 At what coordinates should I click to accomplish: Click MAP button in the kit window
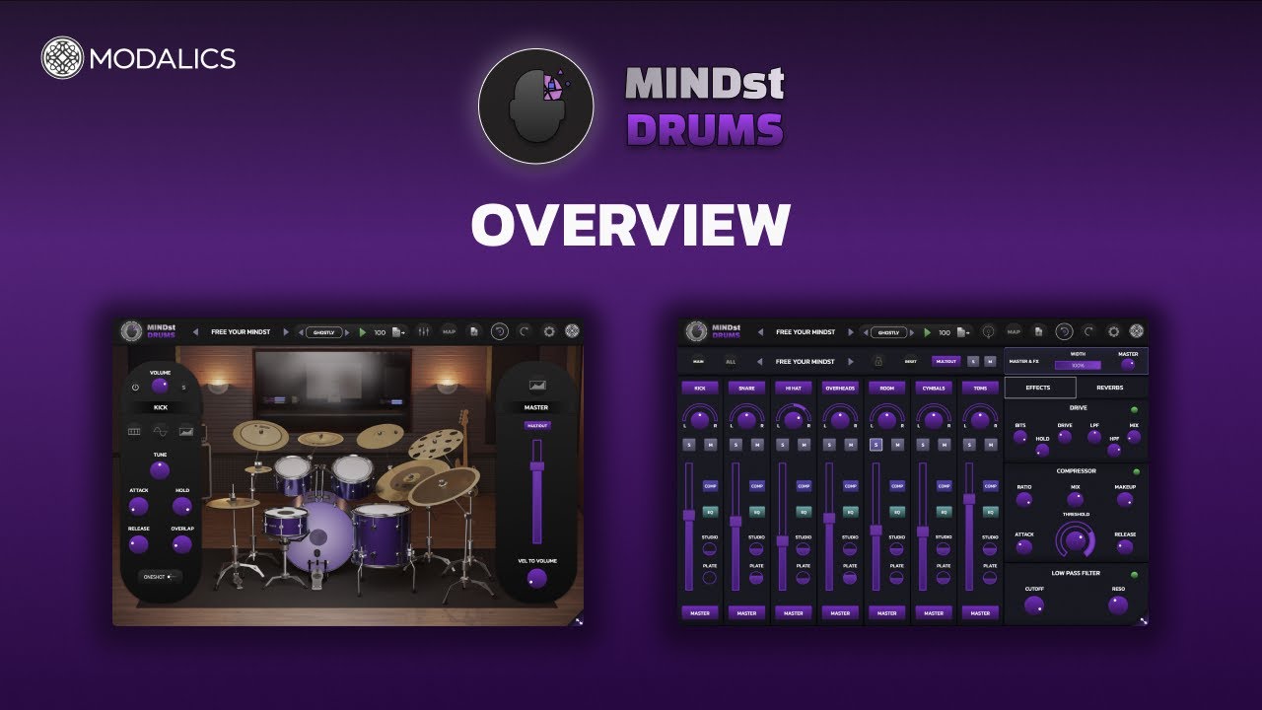pos(450,332)
